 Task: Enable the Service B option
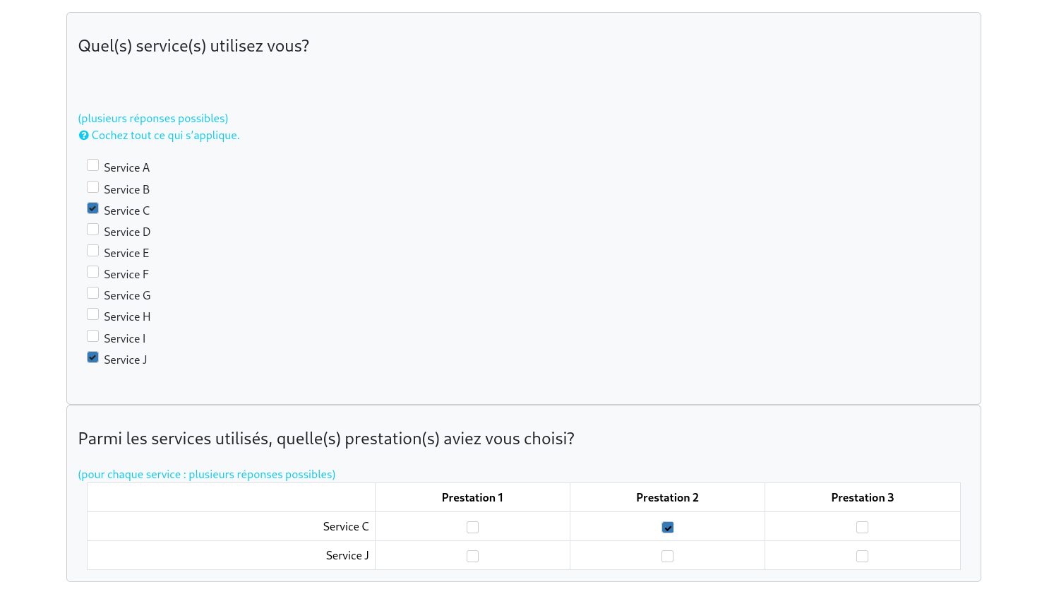point(92,187)
